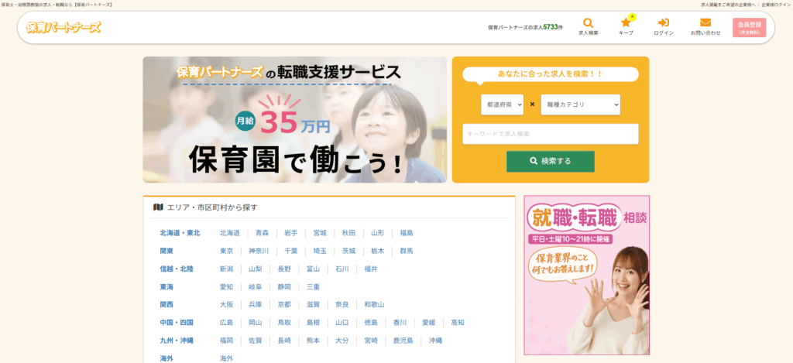Focus the キーワードで求人検索 text field
Screen dimensions: 793x363
click(x=550, y=134)
